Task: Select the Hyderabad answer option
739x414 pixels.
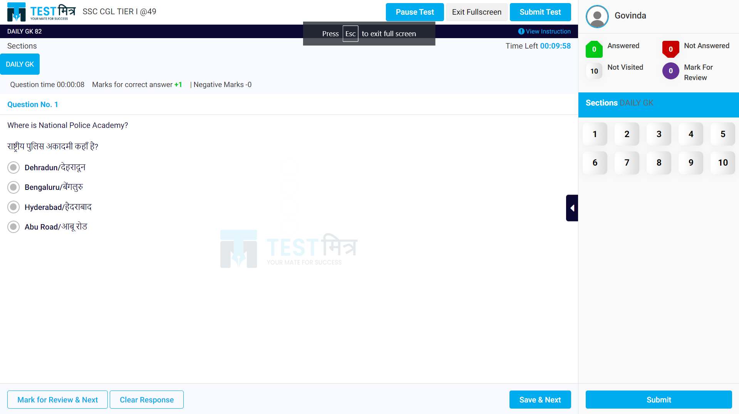Action: (13, 207)
